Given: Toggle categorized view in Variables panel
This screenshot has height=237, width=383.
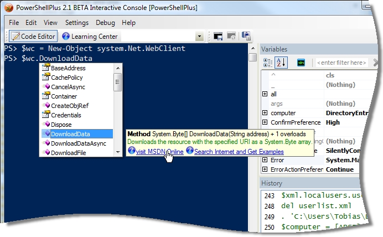Looking at the screenshot, I should (x=268, y=63).
